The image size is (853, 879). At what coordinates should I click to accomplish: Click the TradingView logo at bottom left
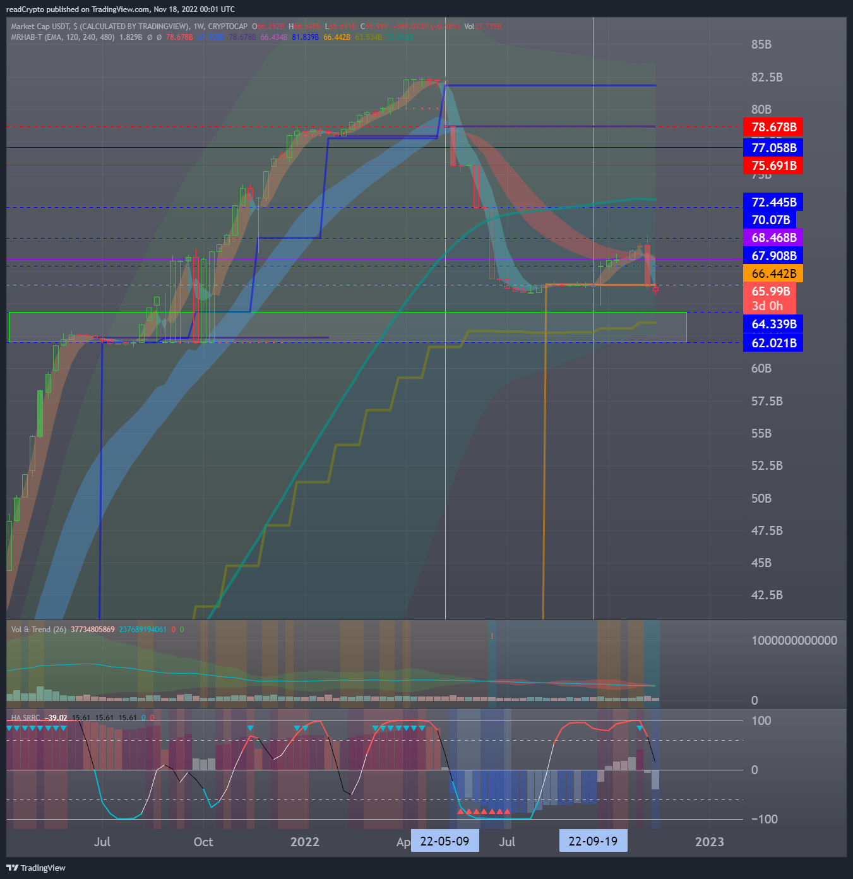coord(35,868)
